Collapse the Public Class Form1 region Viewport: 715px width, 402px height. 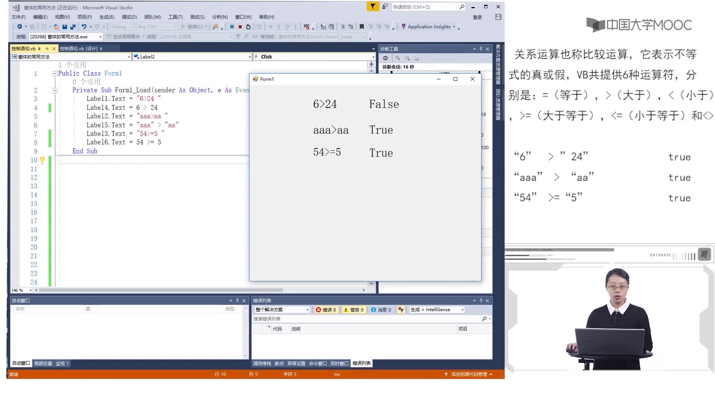[x=55, y=74]
